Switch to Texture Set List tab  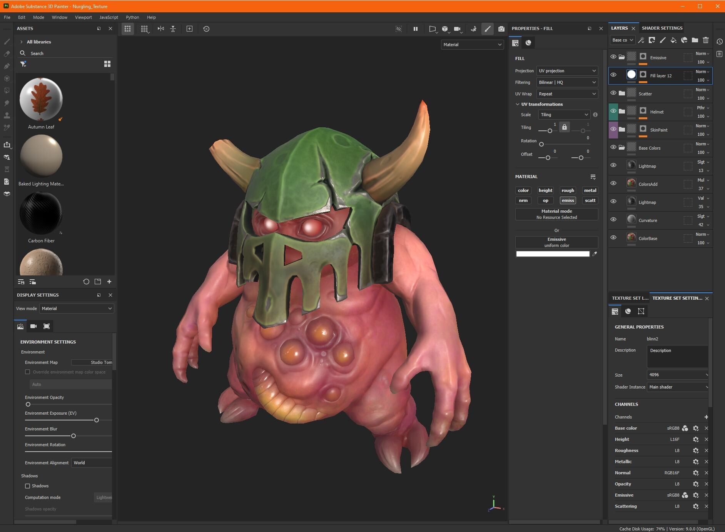[x=630, y=298]
